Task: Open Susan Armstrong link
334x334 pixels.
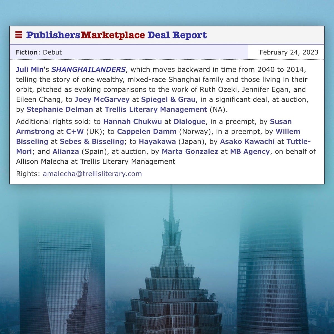Action: coord(154,126)
